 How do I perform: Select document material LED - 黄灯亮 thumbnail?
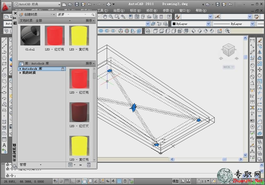point(79,36)
